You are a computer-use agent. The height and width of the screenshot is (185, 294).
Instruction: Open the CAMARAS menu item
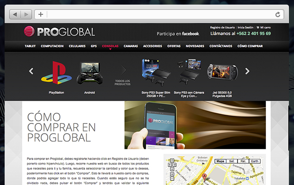coord(131,46)
